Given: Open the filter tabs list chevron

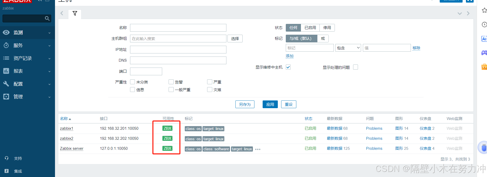Looking at the screenshot, I should tap(460, 14).
